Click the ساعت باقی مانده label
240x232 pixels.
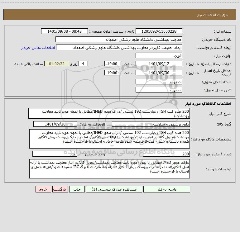point(29,64)
